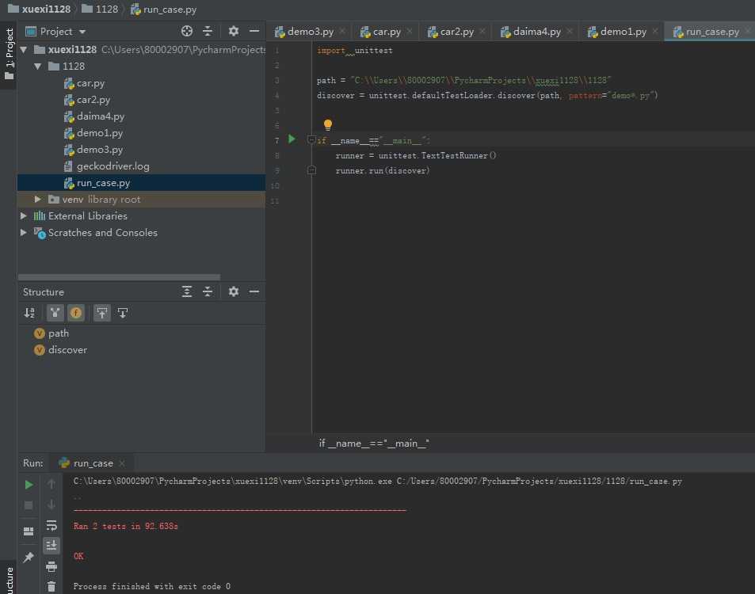Click the 1128 folder breadcrumb
Viewport: 755px width, 594px height.
100,10
